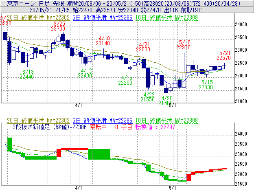
Task: Click the volume value 出116
Action: 171,10
